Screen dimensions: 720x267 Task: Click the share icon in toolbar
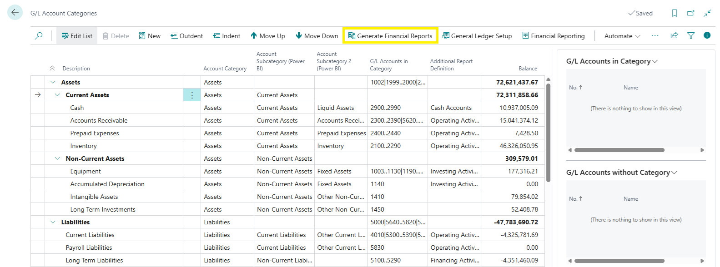pyautogui.click(x=674, y=35)
